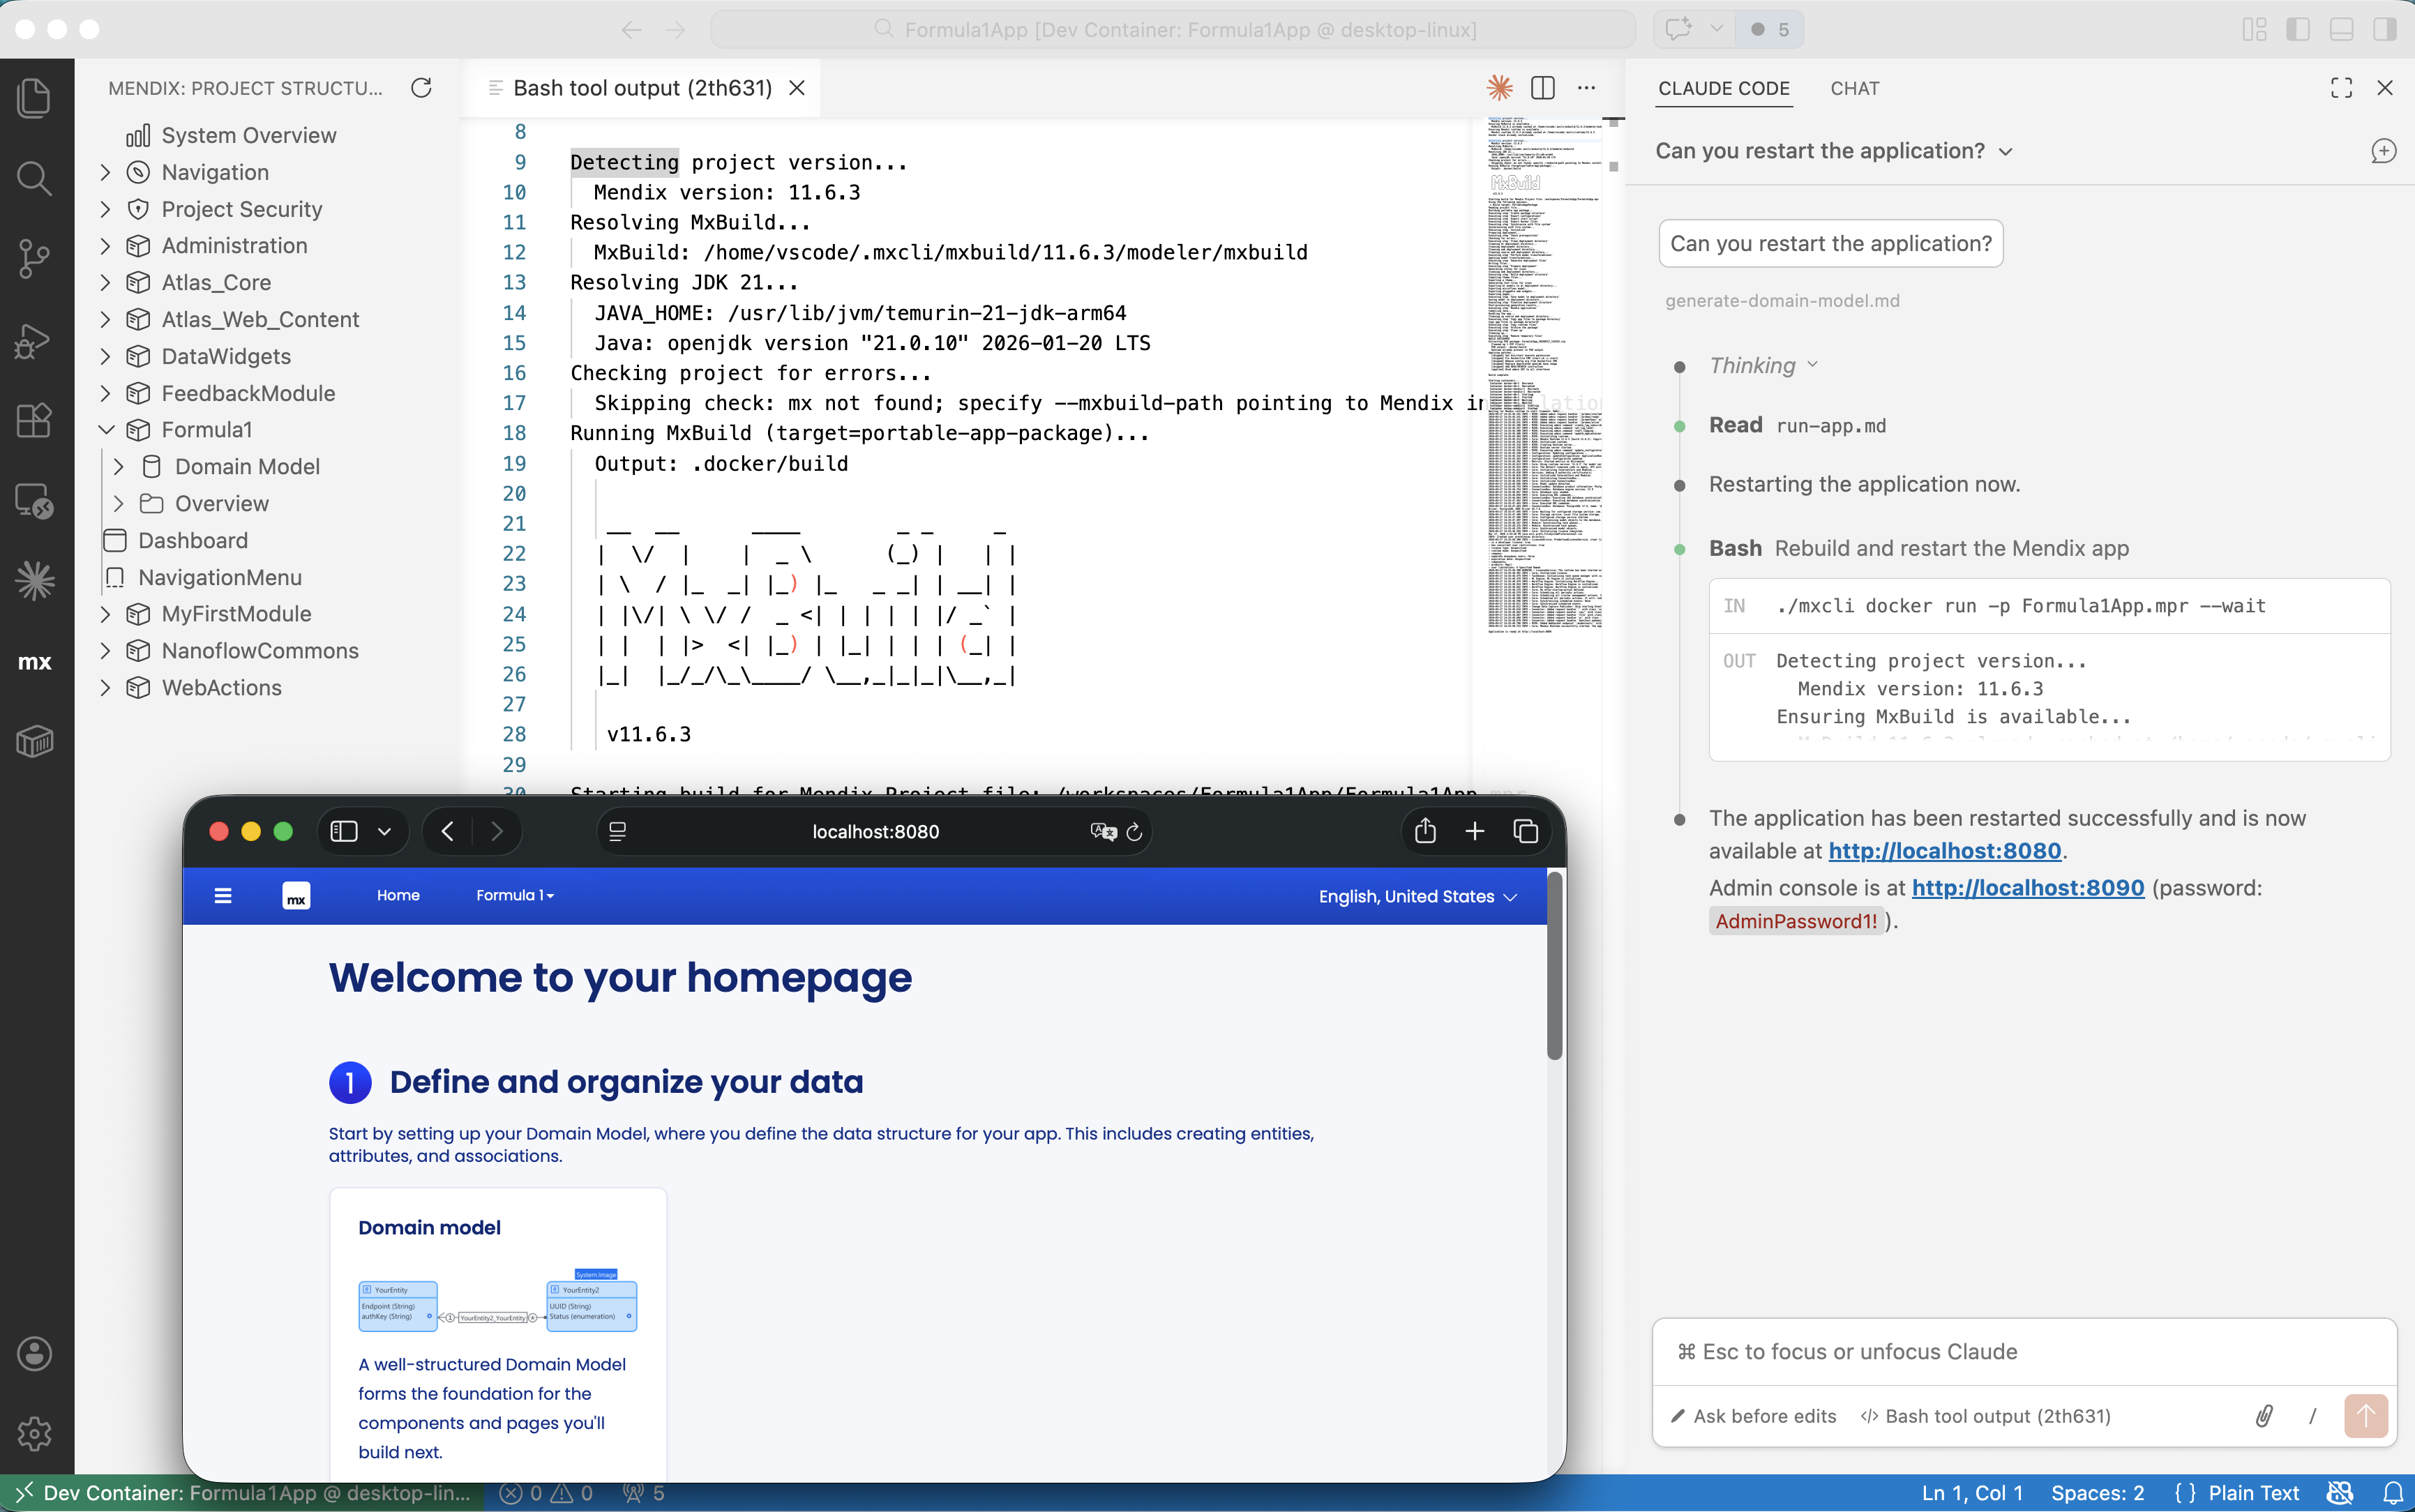Open the Manage gear in activity bar
The height and width of the screenshot is (1512, 2415).
pos(34,1434)
